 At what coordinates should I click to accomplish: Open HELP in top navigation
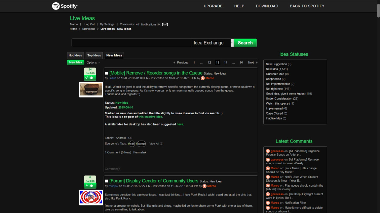[239, 6]
